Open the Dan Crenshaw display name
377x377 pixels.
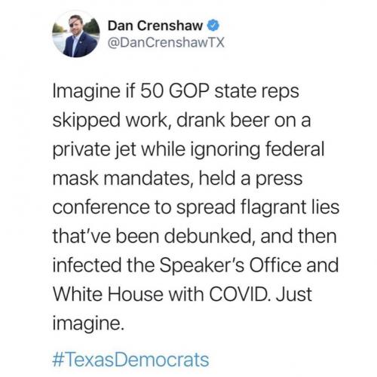pyautogui.click(x=155, y=26)
